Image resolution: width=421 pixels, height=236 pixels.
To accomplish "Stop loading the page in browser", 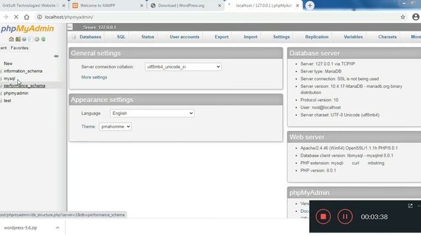I will 16,17.
